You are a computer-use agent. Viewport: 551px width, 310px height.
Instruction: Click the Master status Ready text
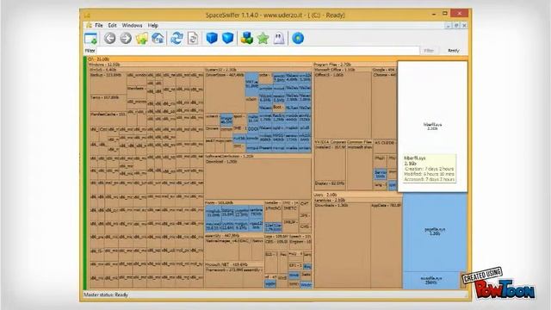(x=106, y=294)
